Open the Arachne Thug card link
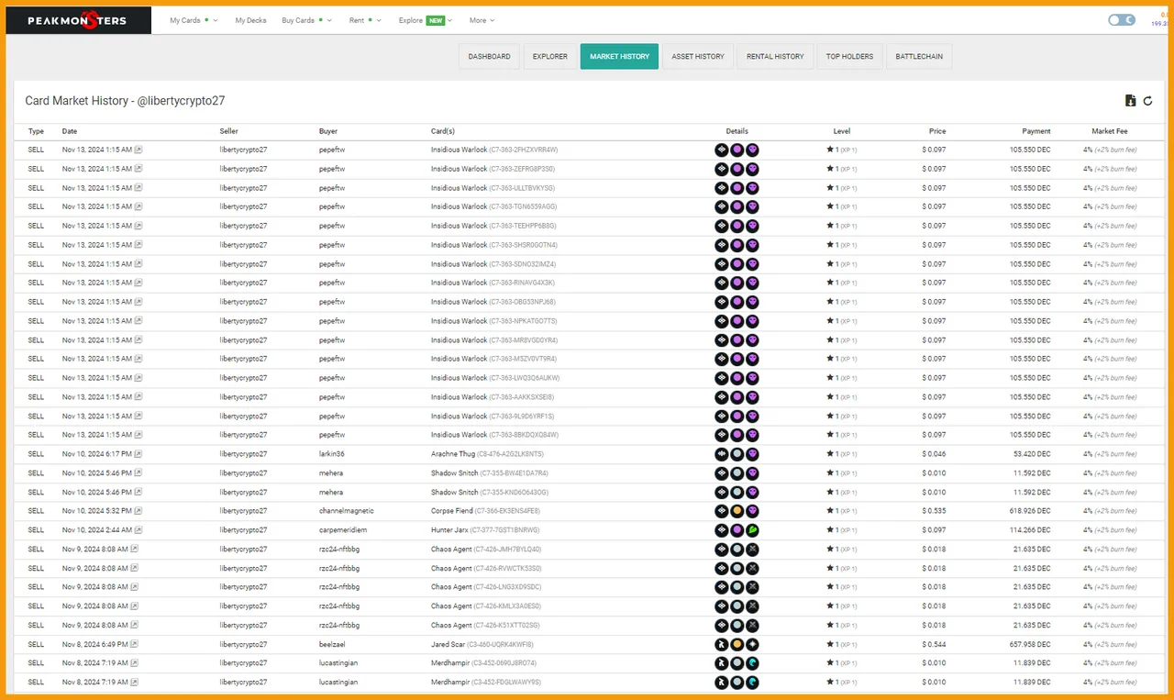 pyautogui.click(x=455, y=454)
